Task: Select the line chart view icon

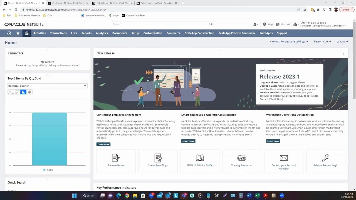Action: pos(11,92)
